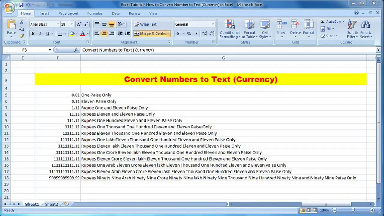384x216 pixels.
Task: Set Middle Align vertical alignment
Action: [x=104, y=24]
